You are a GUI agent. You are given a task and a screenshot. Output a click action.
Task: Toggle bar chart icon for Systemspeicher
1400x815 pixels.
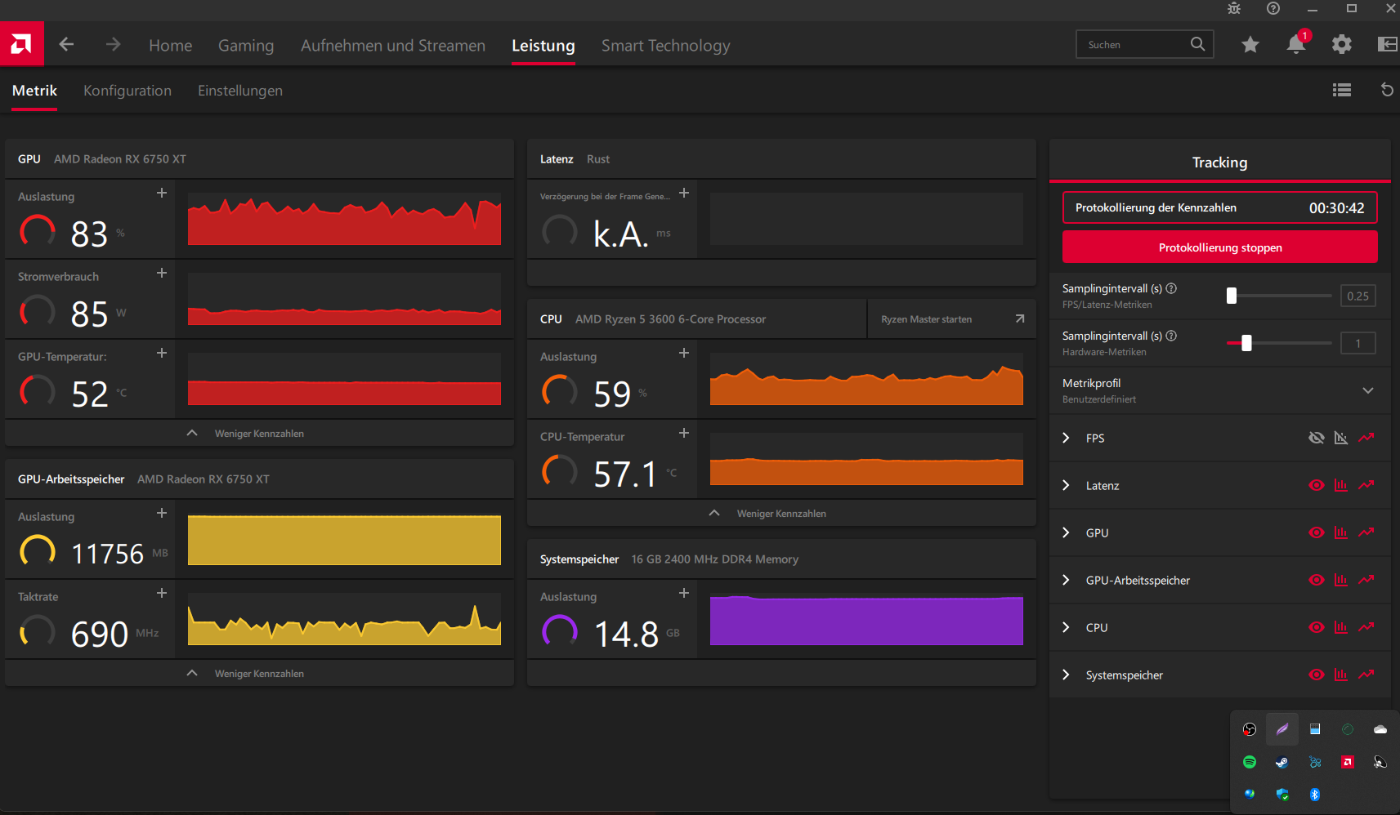tap(1341, 675)
